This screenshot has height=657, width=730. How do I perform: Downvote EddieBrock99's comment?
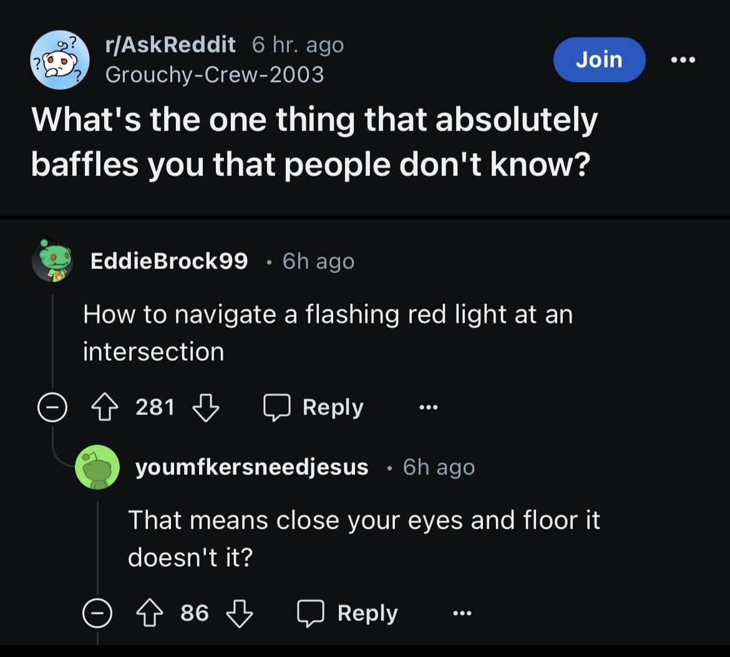click(206, 408)
